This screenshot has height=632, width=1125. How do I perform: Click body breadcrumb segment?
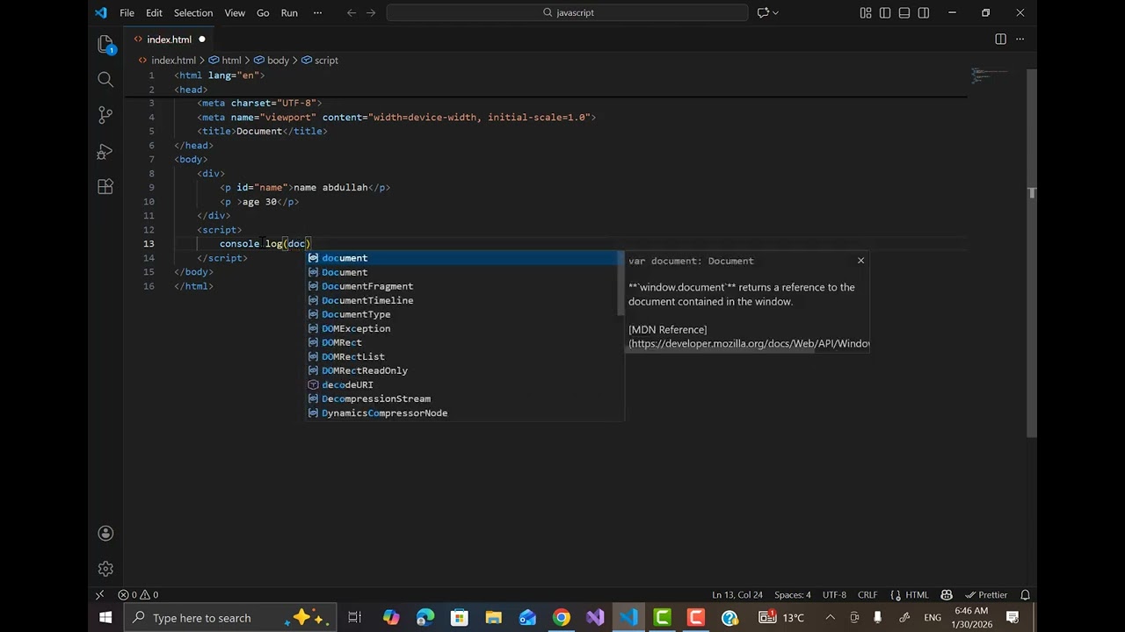(278, 60)
